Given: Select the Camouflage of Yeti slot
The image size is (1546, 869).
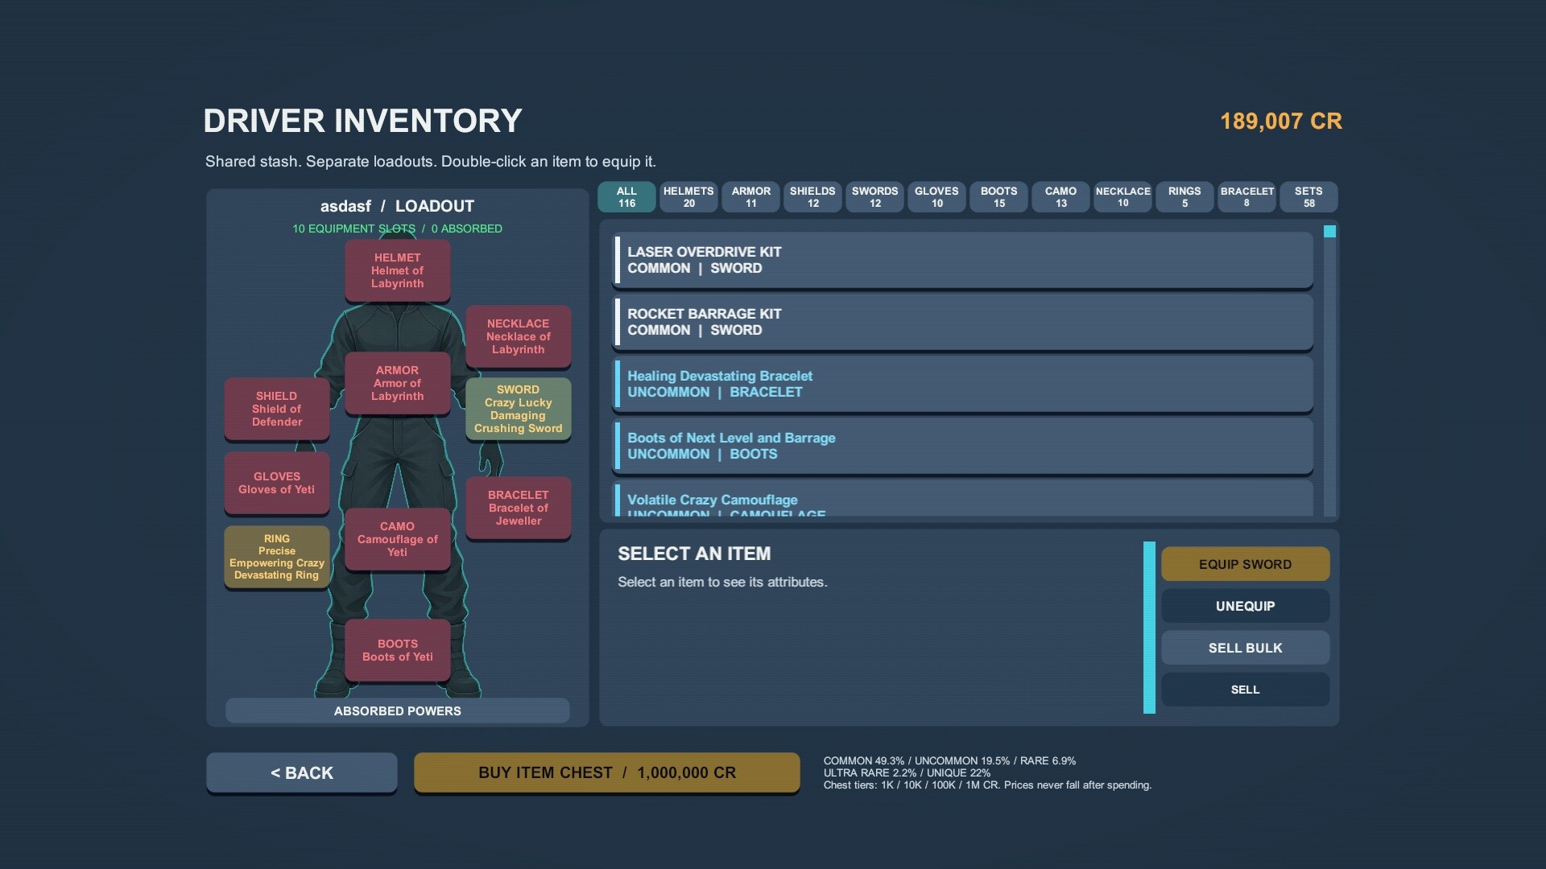Looking at the screenshot, I should (x=397, y=539).
